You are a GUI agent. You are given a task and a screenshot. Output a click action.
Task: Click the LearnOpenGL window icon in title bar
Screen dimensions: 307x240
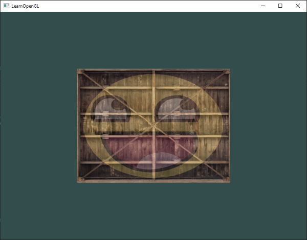6,6
